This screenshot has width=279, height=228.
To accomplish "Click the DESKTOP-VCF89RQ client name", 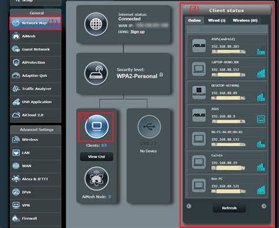I will coord(225,86).
